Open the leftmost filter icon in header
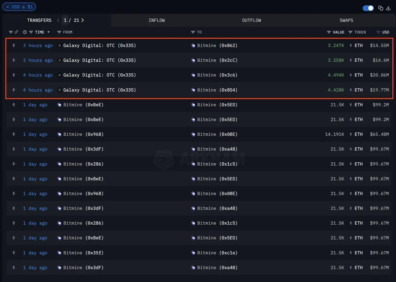The image size is (396, 282). (11, 32)
